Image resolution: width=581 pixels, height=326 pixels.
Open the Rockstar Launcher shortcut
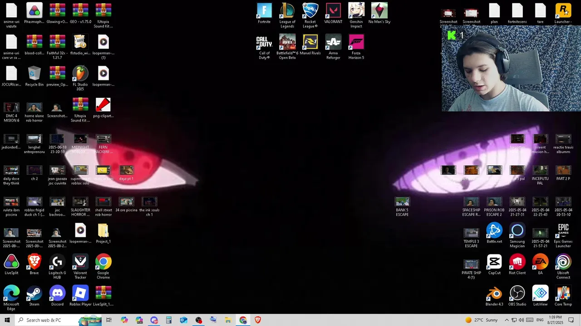click(x=563, y=14)
